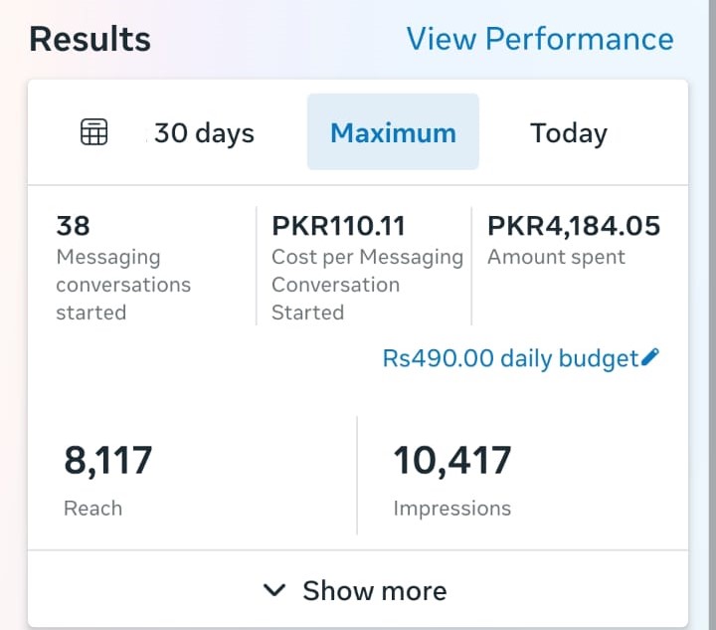Click the Results section heading
Image resolution: width=716 pixels, height=630 pixels.
[x=89, y=40]
